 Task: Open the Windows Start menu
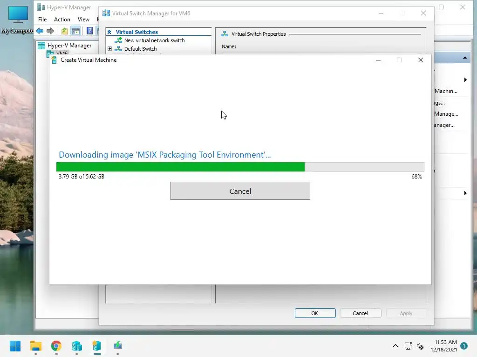(x=15, y=345)
